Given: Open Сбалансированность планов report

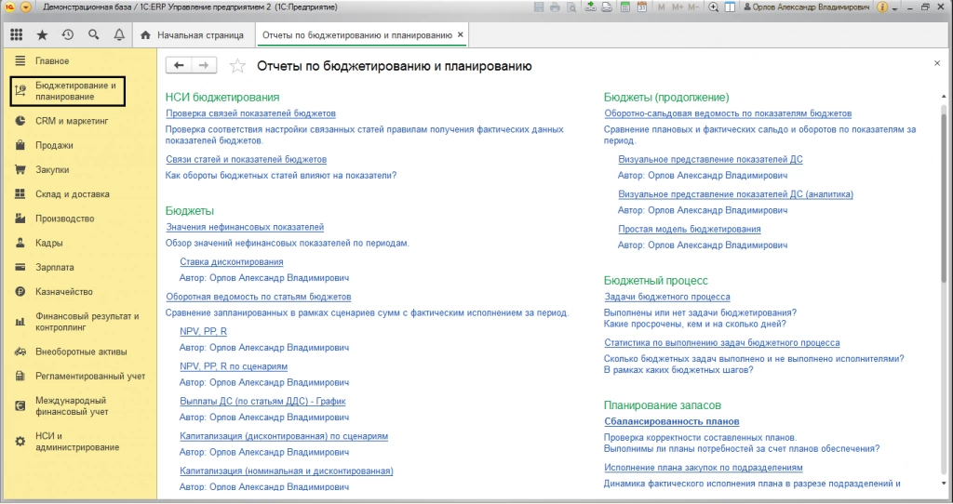Looking at the screenshot, I should point(672,421).
